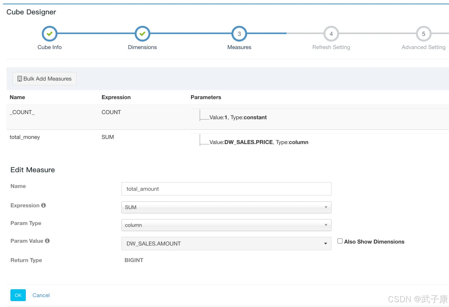Click the step 3 Measures circle
The image size is (449, 307).
coord(239,34)
